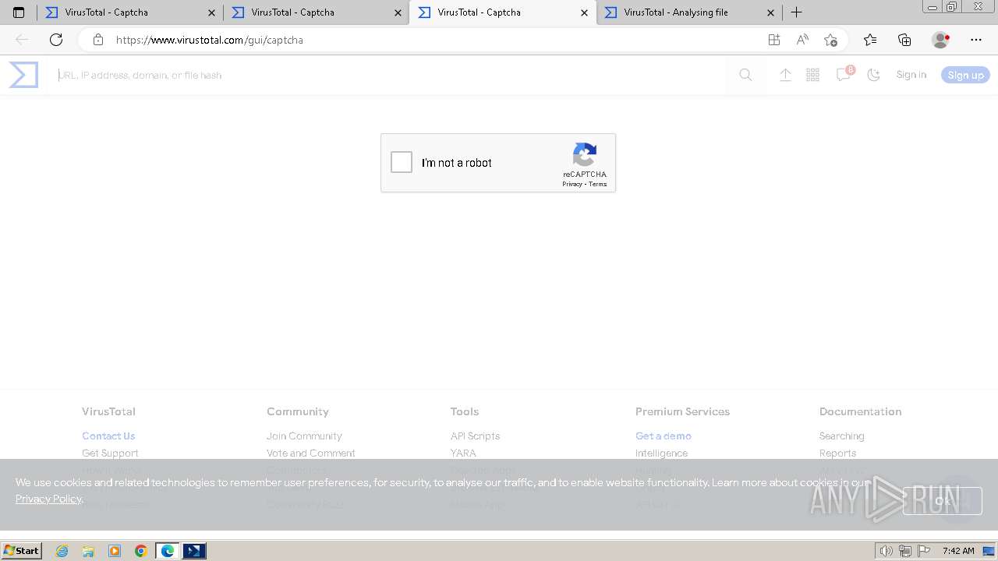Image resolution: width=998 pixels, height=561 pixels.
Task: Open the Favorites list icon
Action: [870, 40]
